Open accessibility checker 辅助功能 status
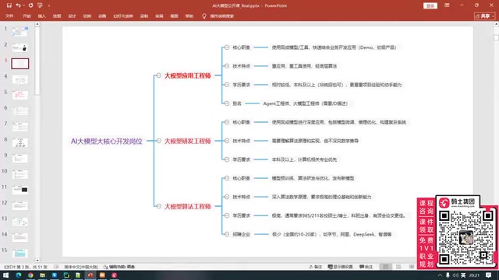Screen dimensions: 499x280 pyautogui.click(x=119, y=267)
